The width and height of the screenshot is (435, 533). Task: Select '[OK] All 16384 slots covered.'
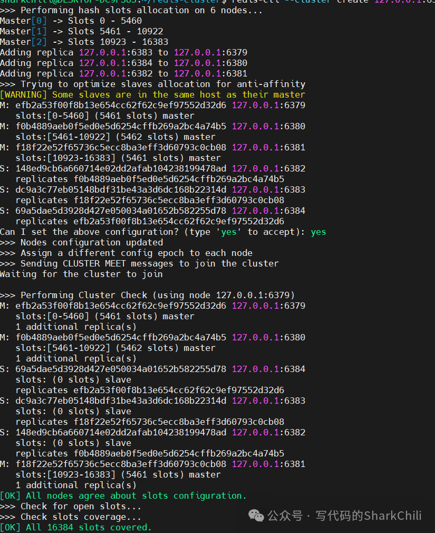pos(76,527)
